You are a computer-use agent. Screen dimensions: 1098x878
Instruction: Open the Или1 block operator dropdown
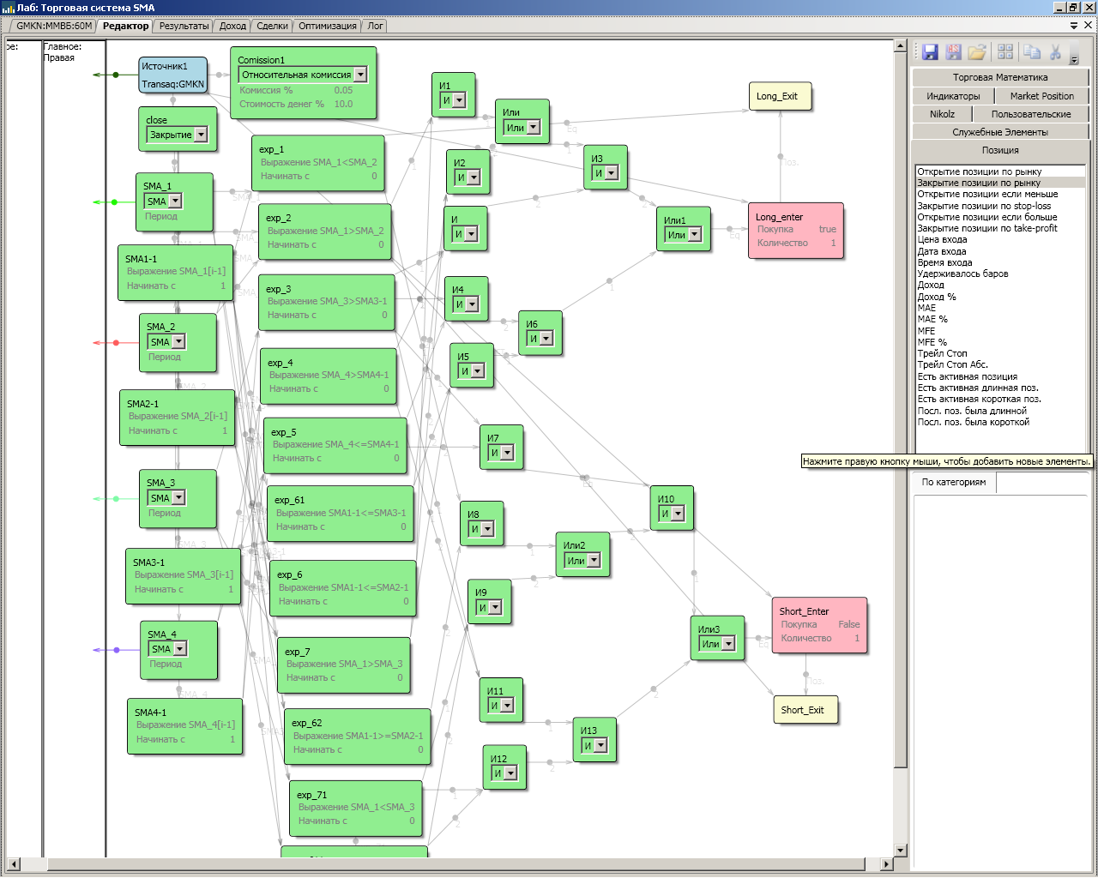coord(694,234)
